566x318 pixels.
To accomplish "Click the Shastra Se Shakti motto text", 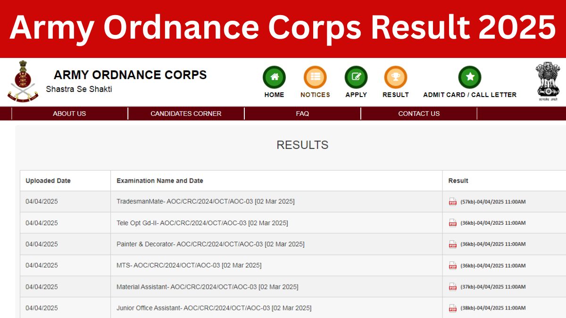I will (x=79, y=89).
